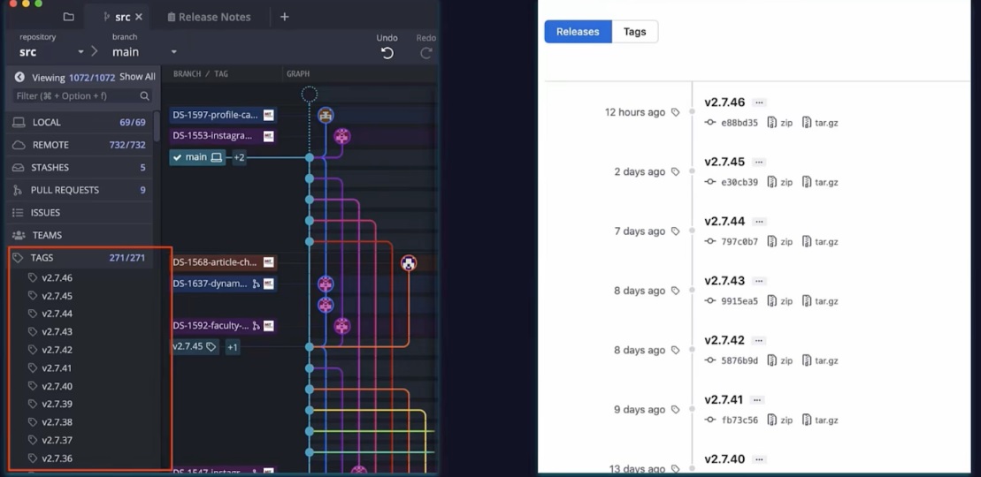Expand the REMOTE section
The width and height of the screenshot is (981, 477).
coord(79,145)
